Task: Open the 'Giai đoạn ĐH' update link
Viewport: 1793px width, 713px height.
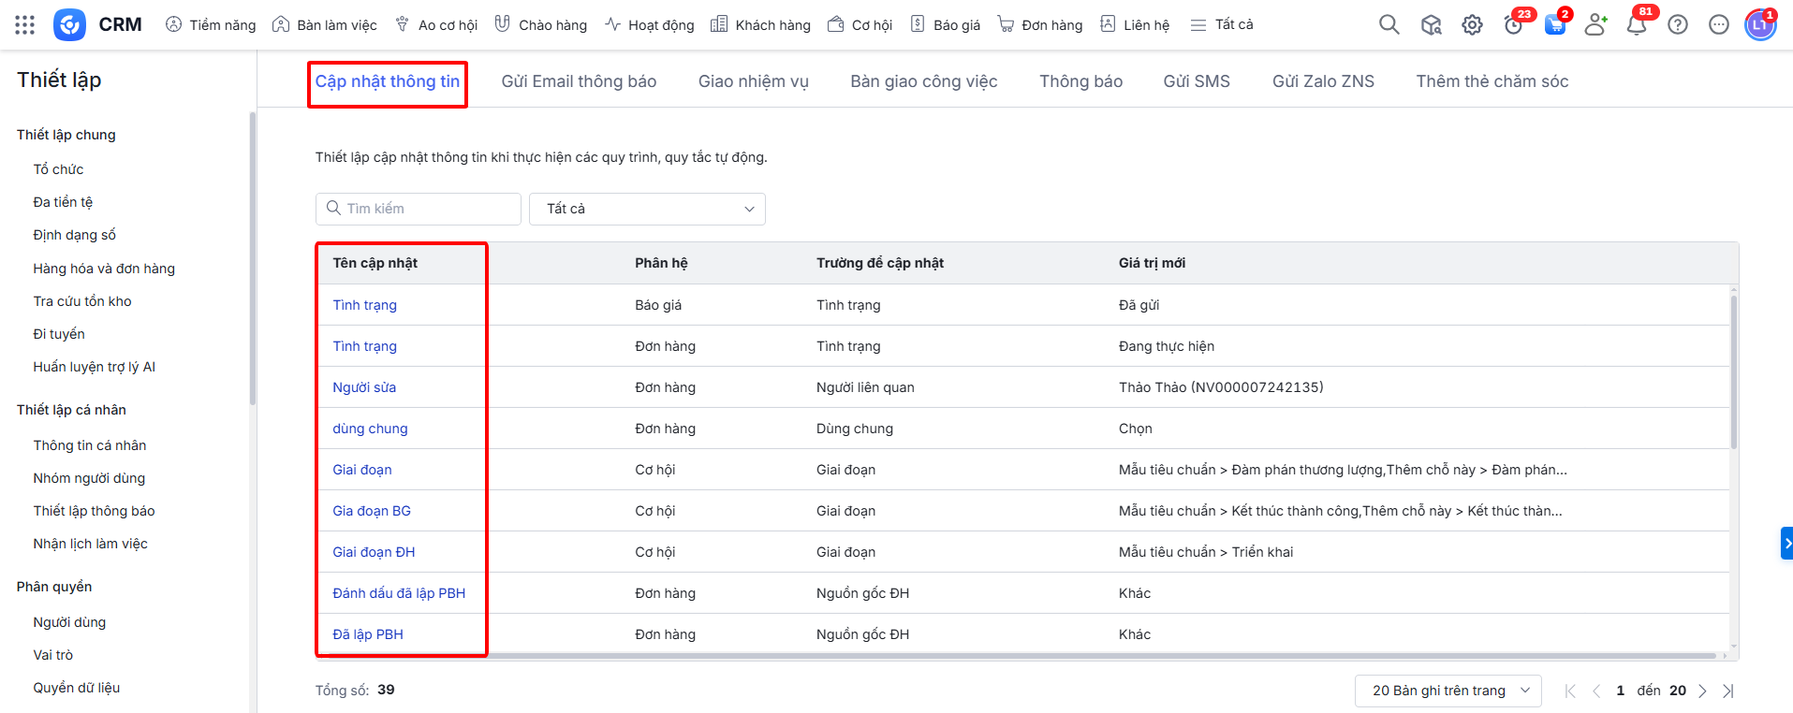Action: click(374, 552)
